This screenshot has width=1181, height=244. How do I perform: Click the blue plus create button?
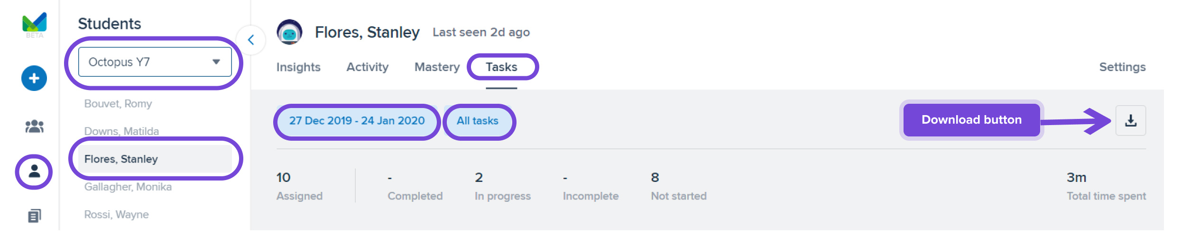[34, 78]
